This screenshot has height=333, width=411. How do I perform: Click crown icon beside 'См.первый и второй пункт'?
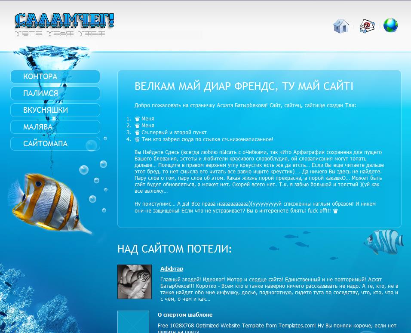(x=137, y=133)
